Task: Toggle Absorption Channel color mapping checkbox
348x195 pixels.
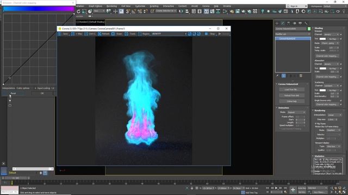Action: click(x=341, y=77)
